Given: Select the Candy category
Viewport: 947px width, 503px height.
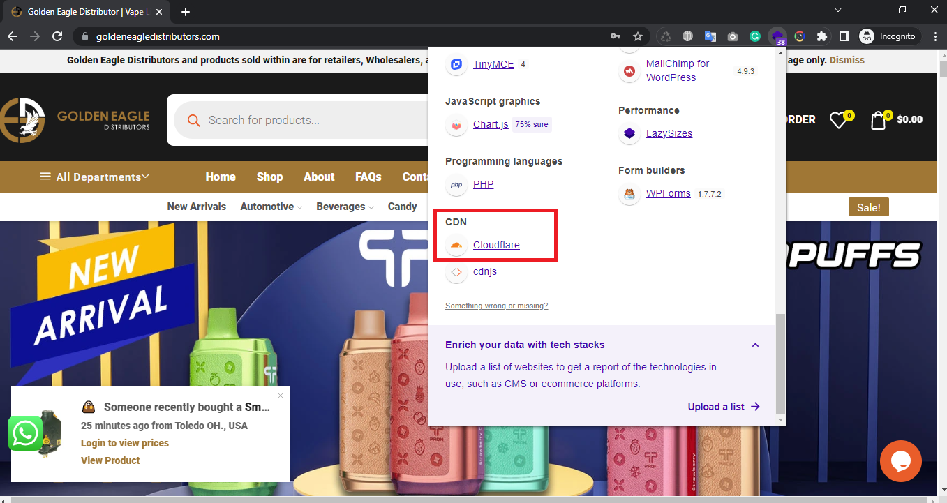Looking at the screenshot, I should coord(402,207).
